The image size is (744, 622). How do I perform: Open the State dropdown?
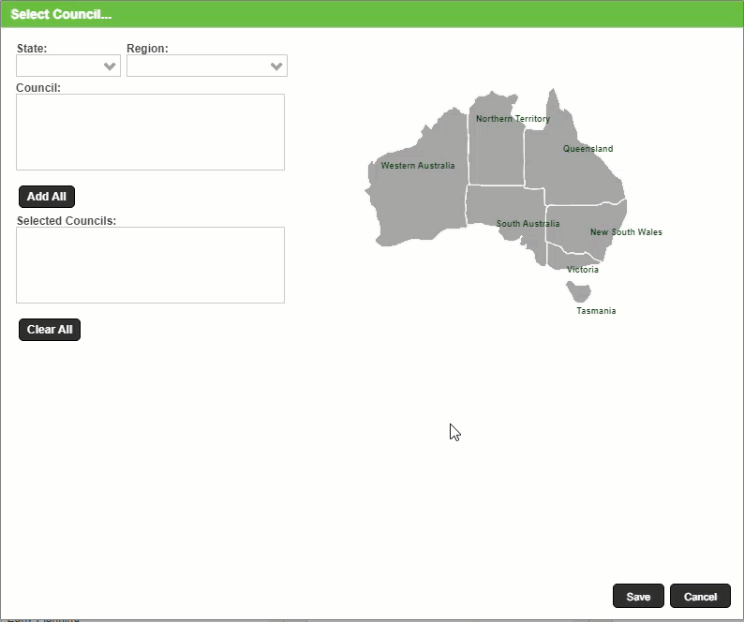pyautogui.click(x=68, y=66)
